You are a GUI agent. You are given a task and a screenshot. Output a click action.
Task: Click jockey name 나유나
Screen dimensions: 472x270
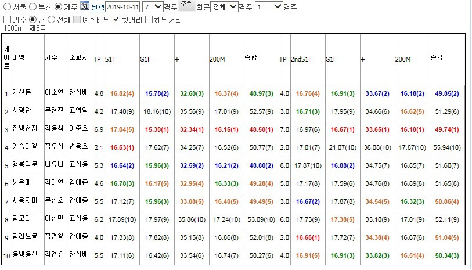tap(54, 164)
